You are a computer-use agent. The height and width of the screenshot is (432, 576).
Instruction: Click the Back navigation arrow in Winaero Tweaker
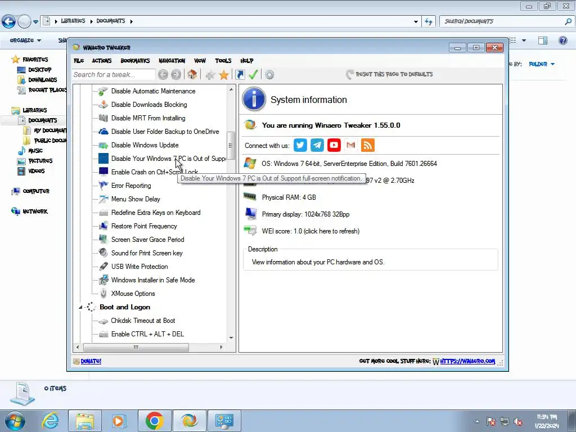tap(163, 75)
